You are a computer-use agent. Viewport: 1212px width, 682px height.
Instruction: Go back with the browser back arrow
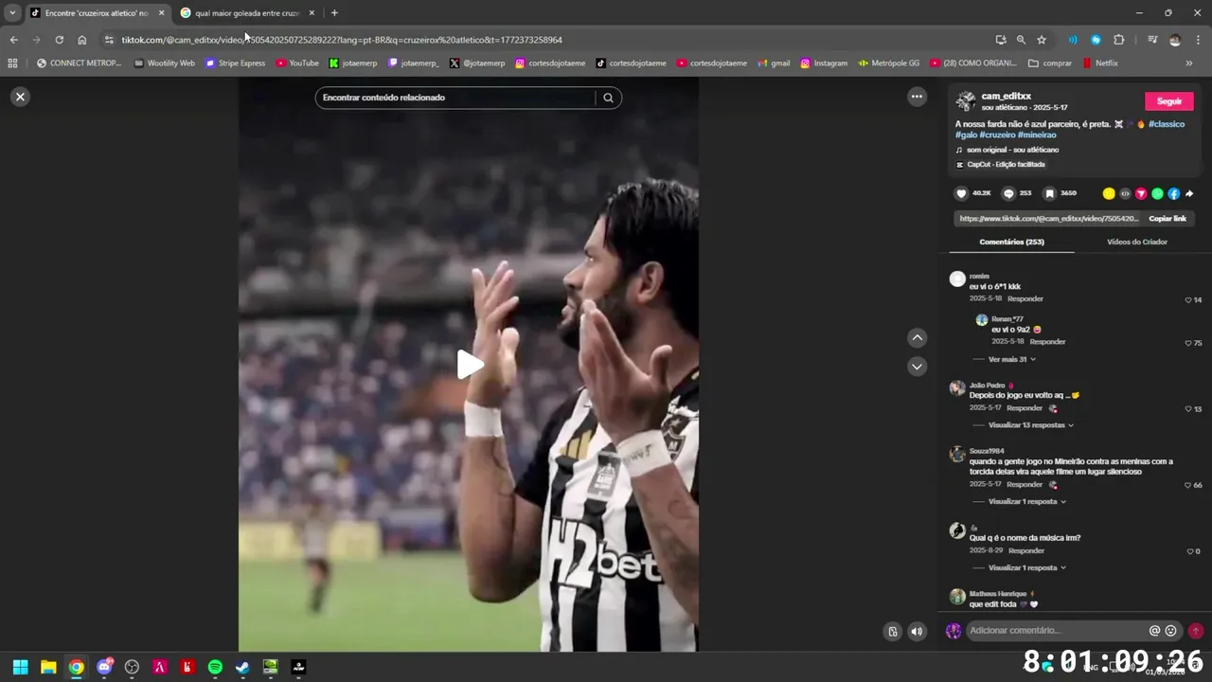[x=13, y=40]
